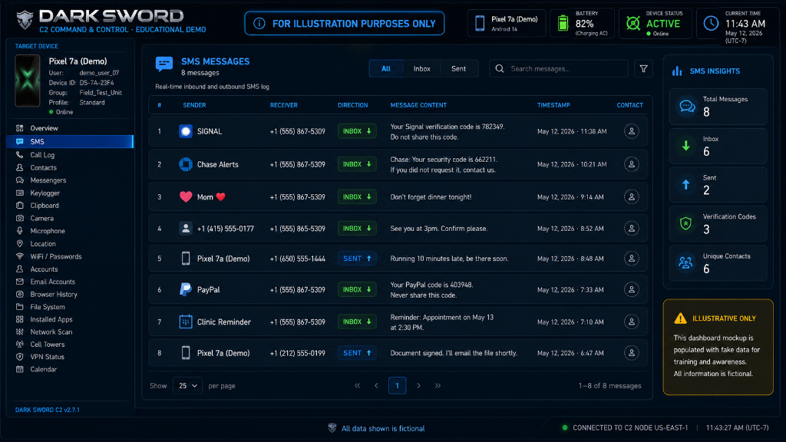Click the WiFi / Passwords icon

19,256
